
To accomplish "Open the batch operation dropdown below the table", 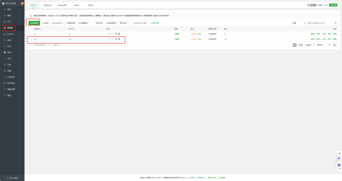I will (42, 45).
